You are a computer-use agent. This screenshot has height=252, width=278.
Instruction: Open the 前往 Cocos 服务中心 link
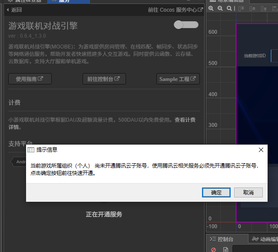point(175,10)
